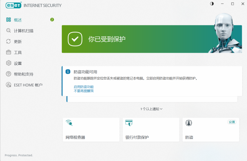Click the 设置 button on anti-theft tile
This screenshot has height=161, width=247.
232,122
